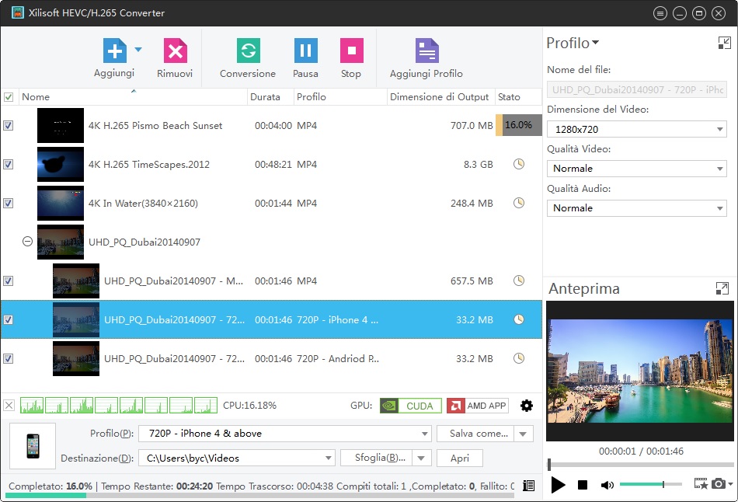Open GPU settings gear icon
This screenshot has height=502, width=738.
coord(526,406)
